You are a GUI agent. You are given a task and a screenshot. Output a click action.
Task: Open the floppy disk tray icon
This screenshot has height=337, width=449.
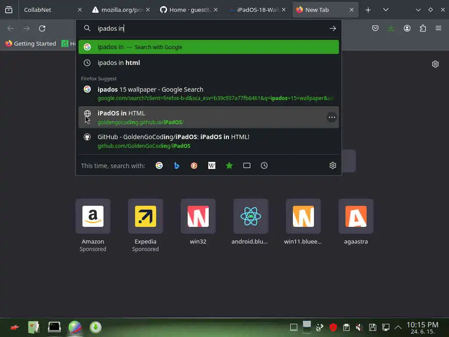(372, 327)
